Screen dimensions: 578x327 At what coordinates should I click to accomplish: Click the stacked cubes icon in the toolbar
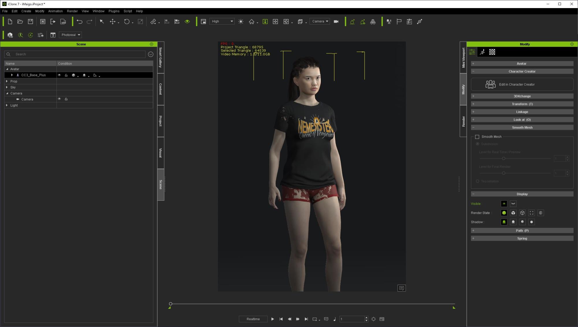pos(373,22)
